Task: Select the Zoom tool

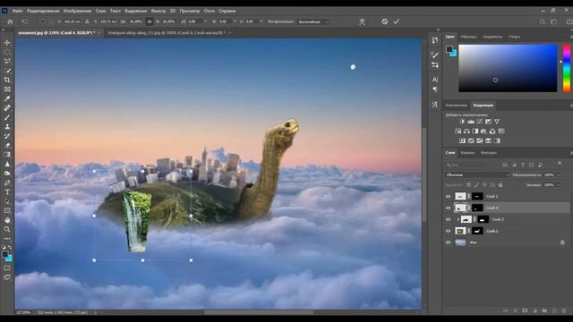Action: [7, 229]
